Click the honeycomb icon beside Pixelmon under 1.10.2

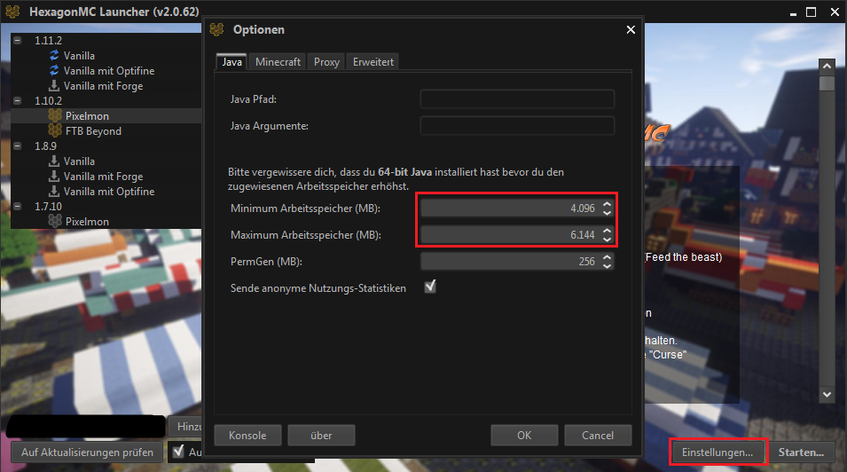pos(55,116)
